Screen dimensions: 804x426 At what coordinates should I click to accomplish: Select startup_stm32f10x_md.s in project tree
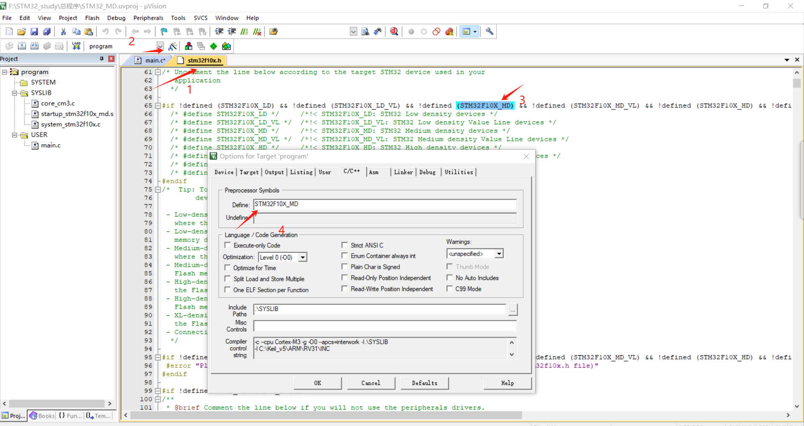pos(77,114)
